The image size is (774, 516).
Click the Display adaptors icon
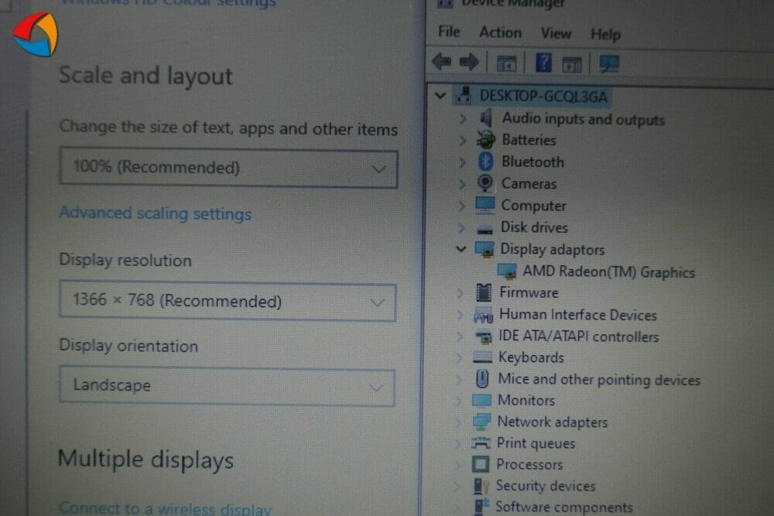point(485,248)
